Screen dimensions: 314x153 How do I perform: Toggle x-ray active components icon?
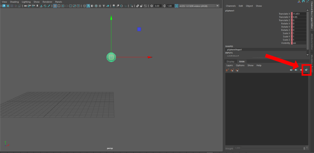click(141, 6)
